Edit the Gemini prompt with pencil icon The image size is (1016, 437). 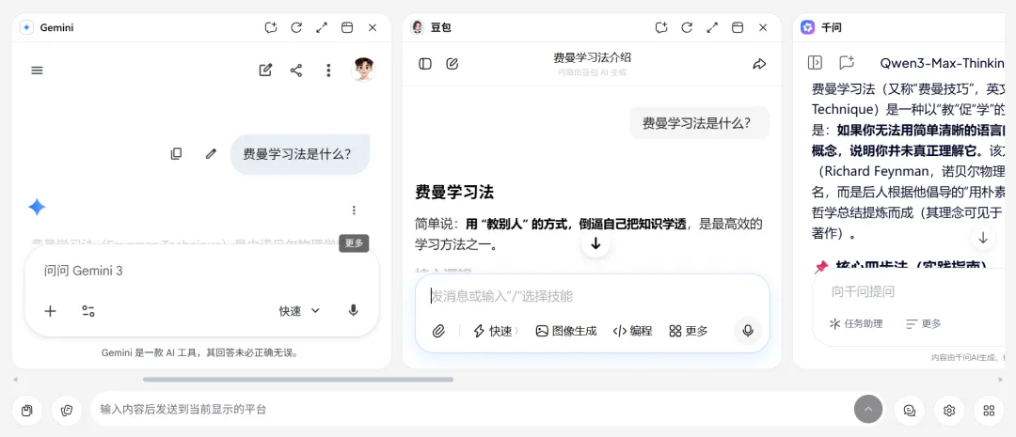tap(211, 154)
